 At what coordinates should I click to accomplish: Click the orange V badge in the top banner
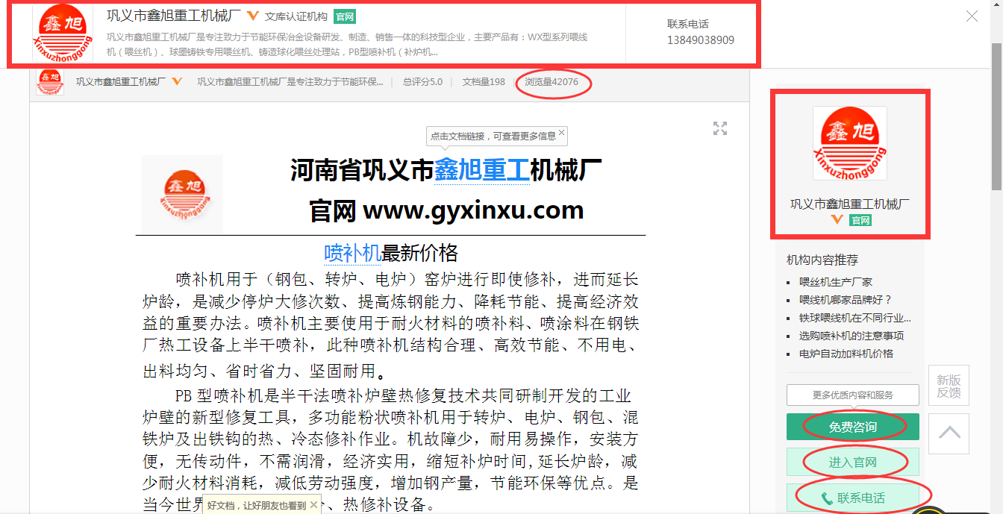[252, 16]
